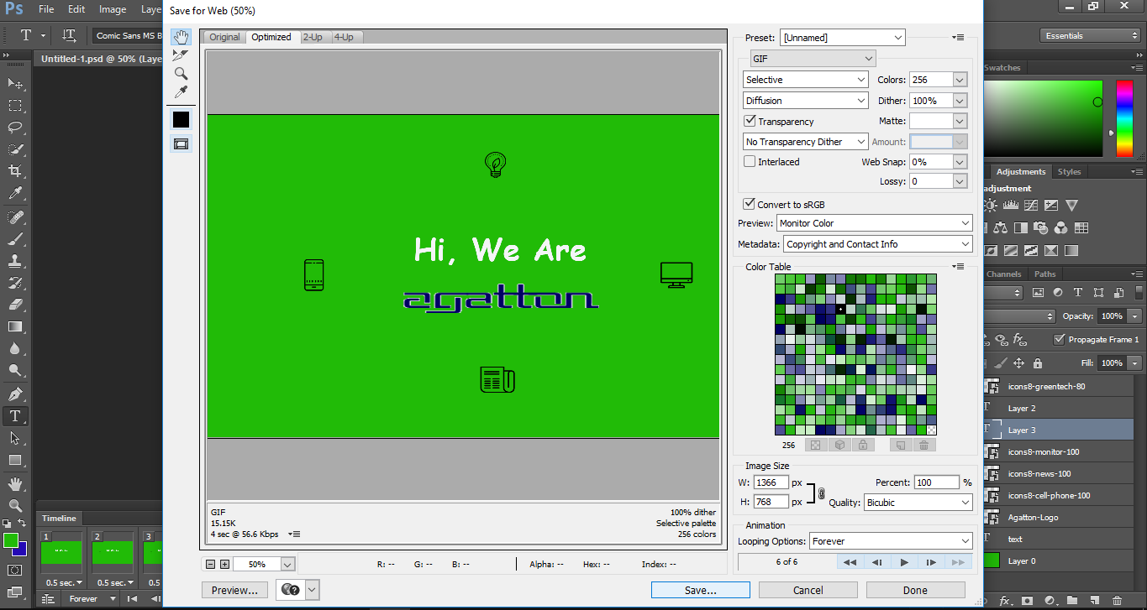1147x610 pixels.
Task: Open the Preview Monitor Color dropdown
Action: (875, 223)
